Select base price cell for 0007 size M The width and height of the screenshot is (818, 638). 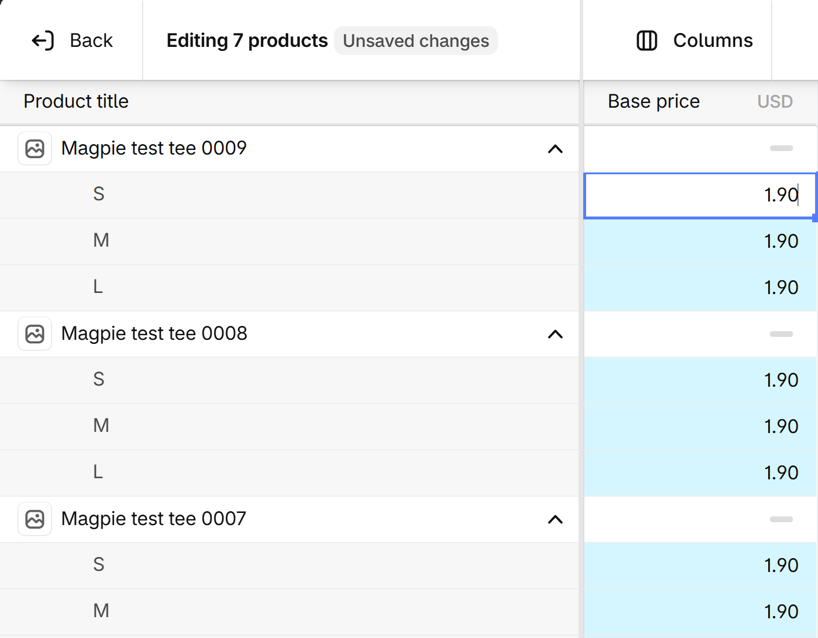700,612
